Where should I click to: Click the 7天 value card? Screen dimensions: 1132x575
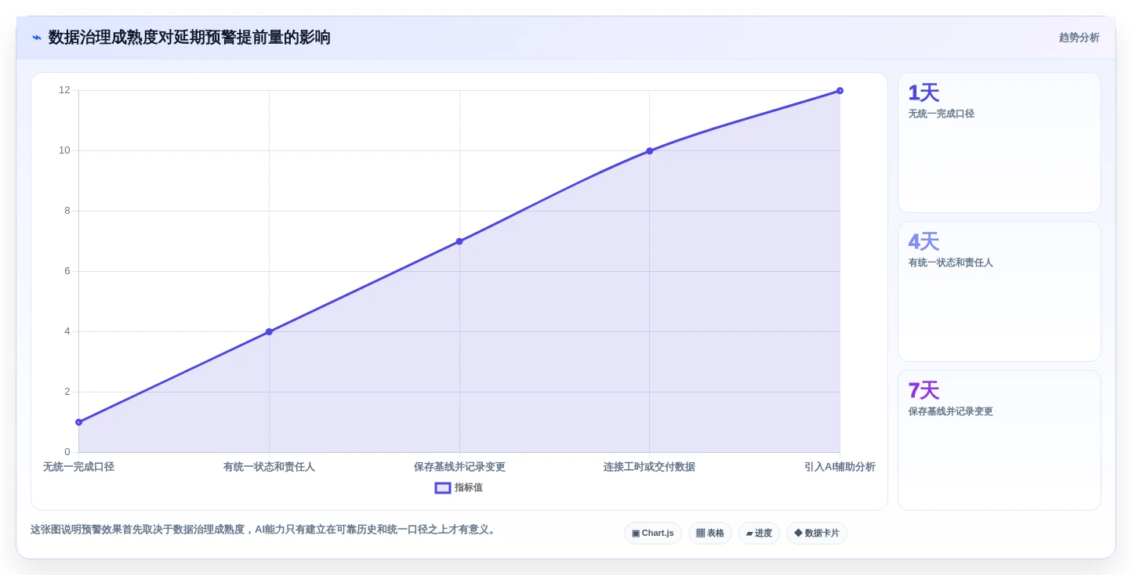tap(1000, 440)
